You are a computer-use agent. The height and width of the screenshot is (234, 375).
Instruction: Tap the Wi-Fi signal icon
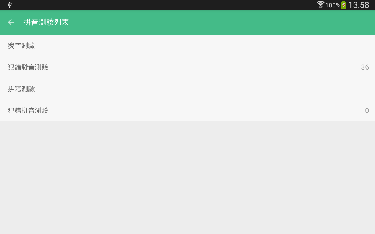(x=321, y=5)
